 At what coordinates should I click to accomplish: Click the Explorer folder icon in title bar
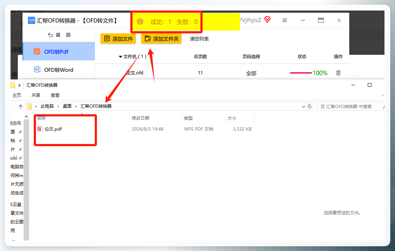pos(13,85)
